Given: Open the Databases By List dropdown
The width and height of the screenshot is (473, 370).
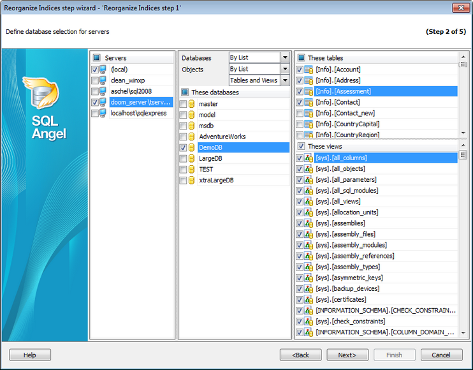Looking at the screenshot, I should point(285,57).
